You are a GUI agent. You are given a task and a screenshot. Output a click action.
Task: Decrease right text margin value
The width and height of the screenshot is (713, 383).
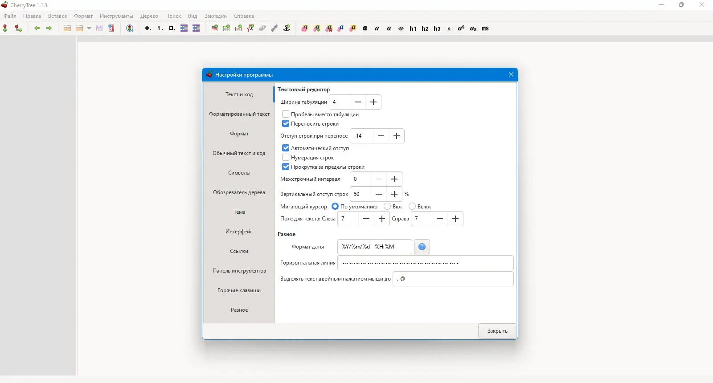pos(440,219)
